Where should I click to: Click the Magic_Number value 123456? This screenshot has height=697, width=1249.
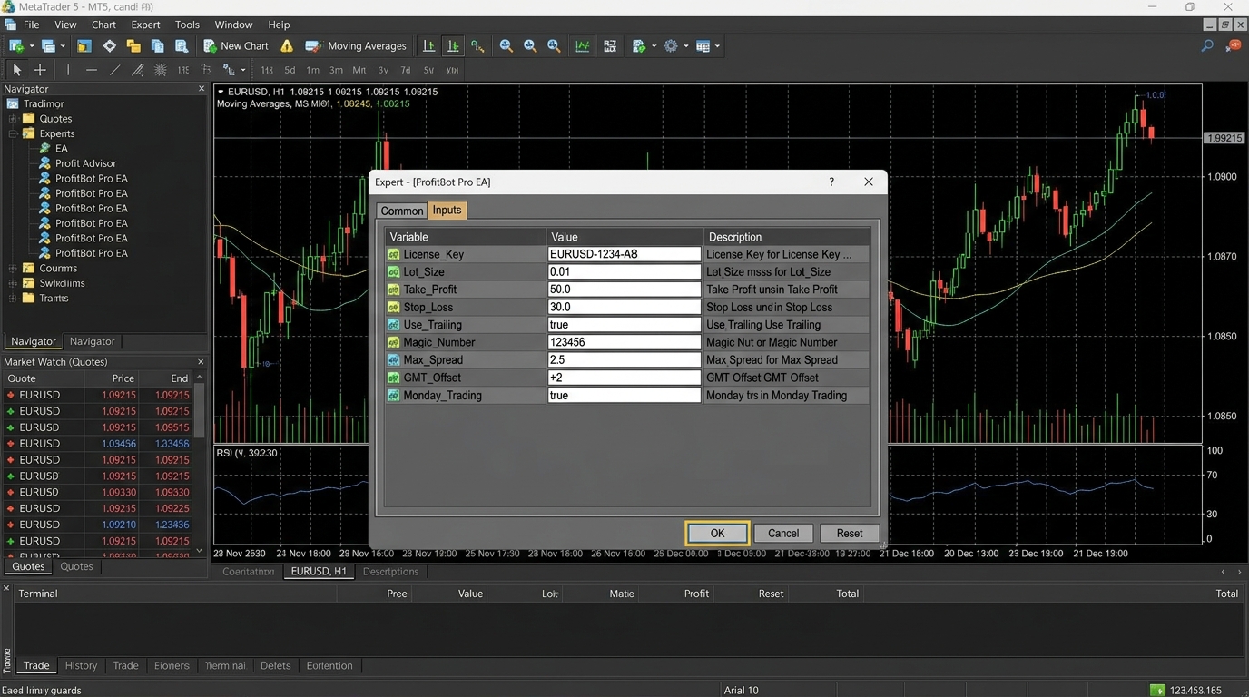624,342
